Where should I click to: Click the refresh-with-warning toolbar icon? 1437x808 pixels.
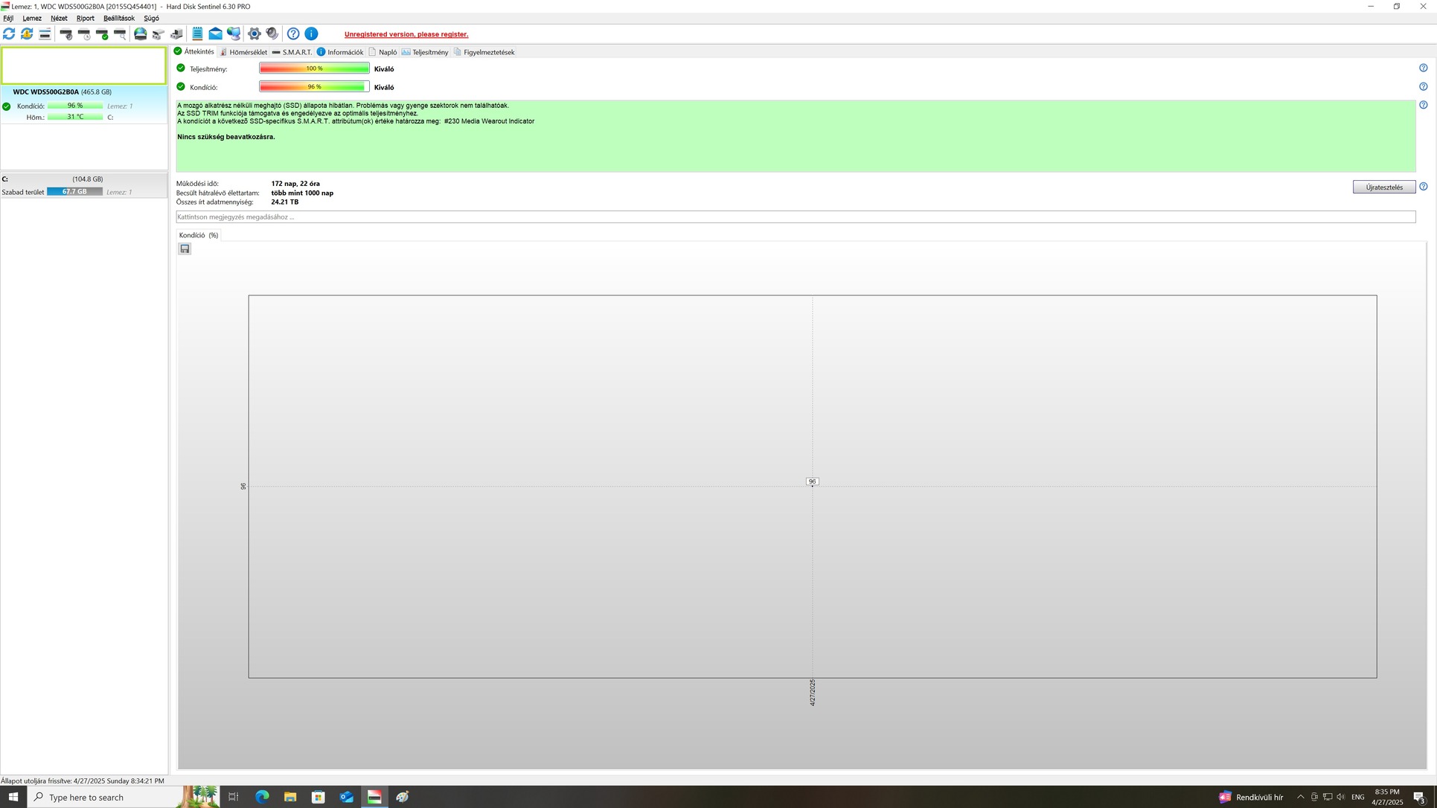pyautogui.click(x=27, y=34)
